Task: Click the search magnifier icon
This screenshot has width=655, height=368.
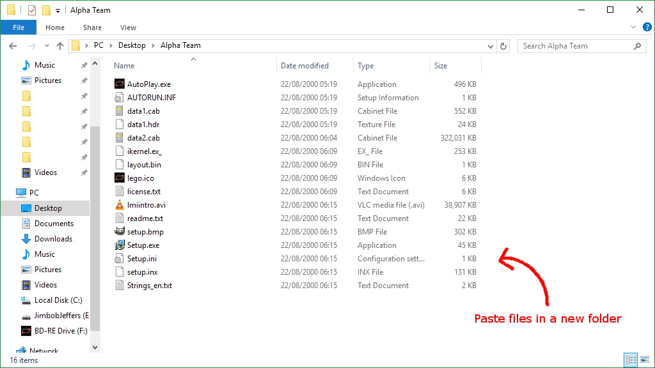Action: click(x=637, y=46)
